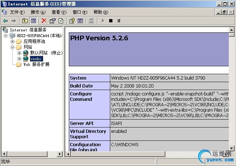The height and width of the screenshot is (166, 236).
Task: Select the HDZZ-805F96CA44 (本地计算机) label
Action: [x=40, y=36]
